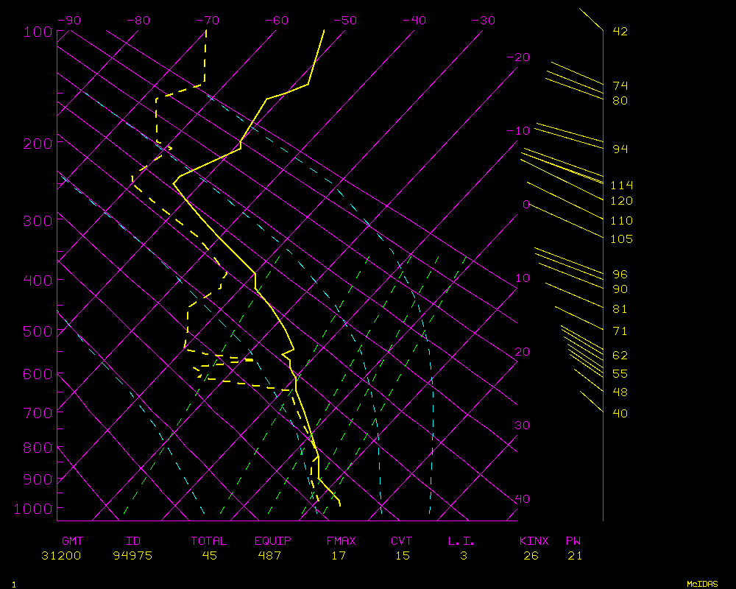Click the GMT label in the footer
The height and width of the screenshot is (589, 736).
(72, 541)
